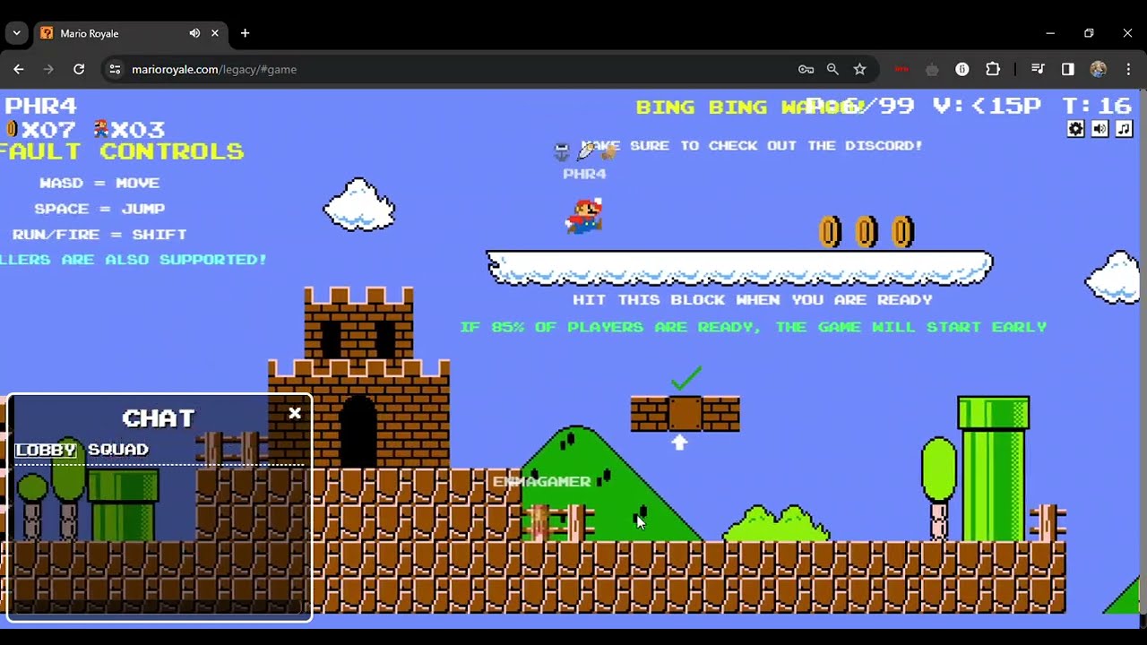Viewport: 1147px width, 645px height.
Task: Click the ready block under the checkmark
Action: [686, 414]
